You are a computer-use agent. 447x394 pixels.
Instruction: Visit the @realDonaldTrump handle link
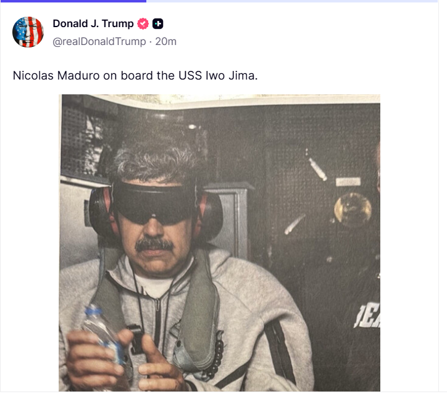[99, 41]
